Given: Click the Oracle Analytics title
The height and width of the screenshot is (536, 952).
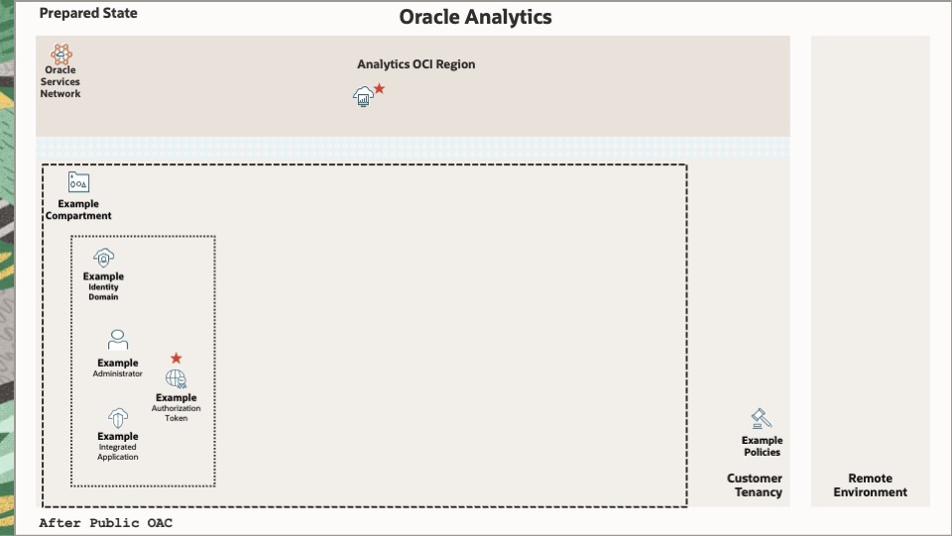Looking at the screenshot, I should pos(475,17).
